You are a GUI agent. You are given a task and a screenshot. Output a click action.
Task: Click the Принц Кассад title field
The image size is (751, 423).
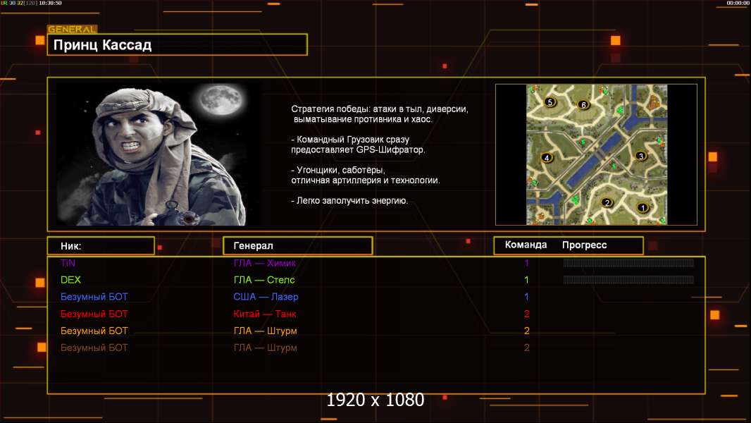[x=177, y=45]
